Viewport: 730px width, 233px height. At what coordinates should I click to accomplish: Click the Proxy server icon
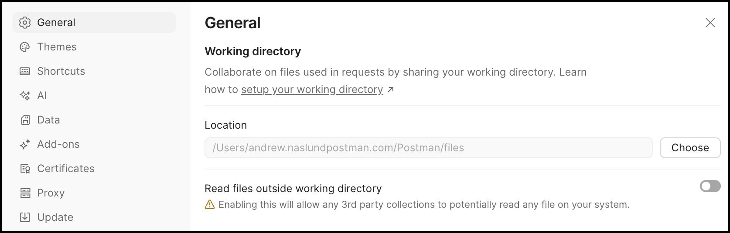tap(25, 193)
